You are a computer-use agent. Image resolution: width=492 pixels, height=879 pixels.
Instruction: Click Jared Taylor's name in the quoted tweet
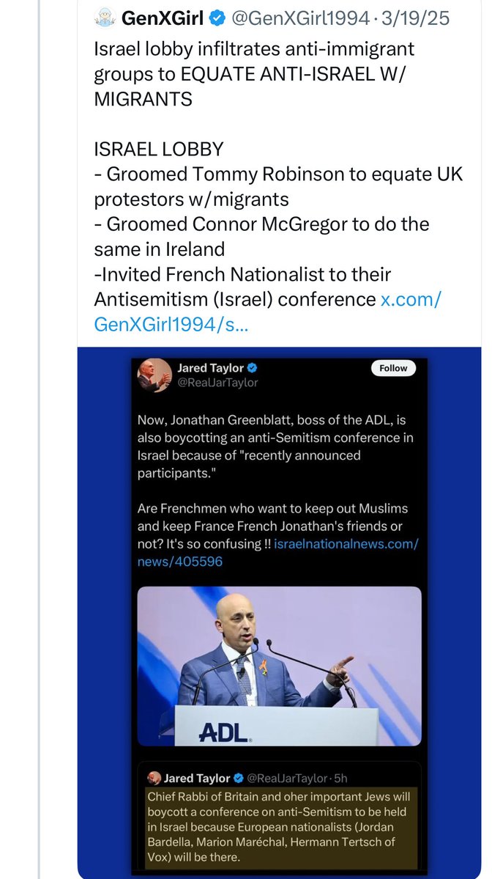(x=197, y=778)
